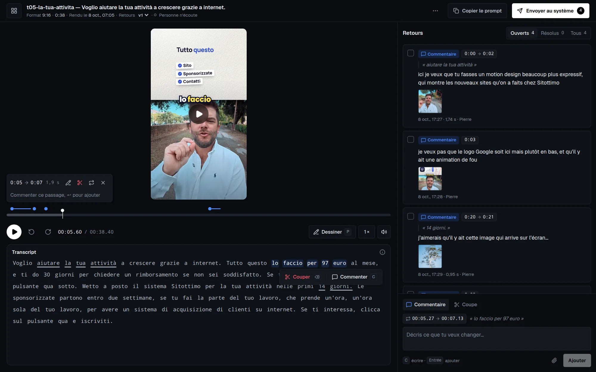The width and height of the screenshot is (596, 372).
Task: Click the Décris ce que tu veux changer field
Action: tap(497, 339)
